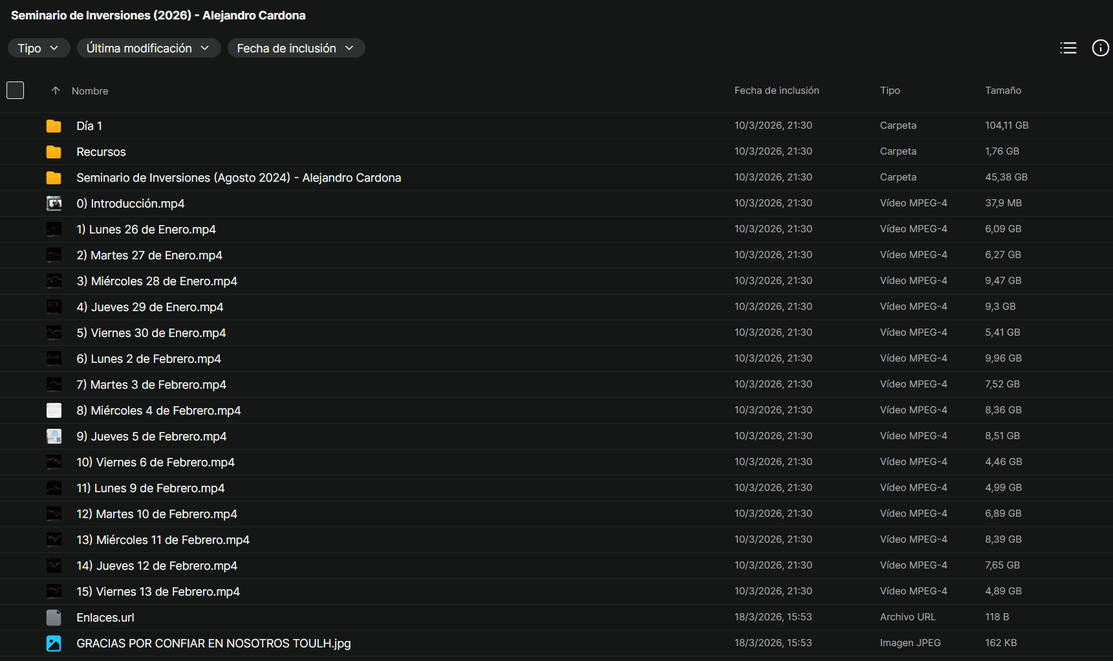1113x661 pixels.
Task: Click the Recursos folder icon
Action: click(54, 152)
